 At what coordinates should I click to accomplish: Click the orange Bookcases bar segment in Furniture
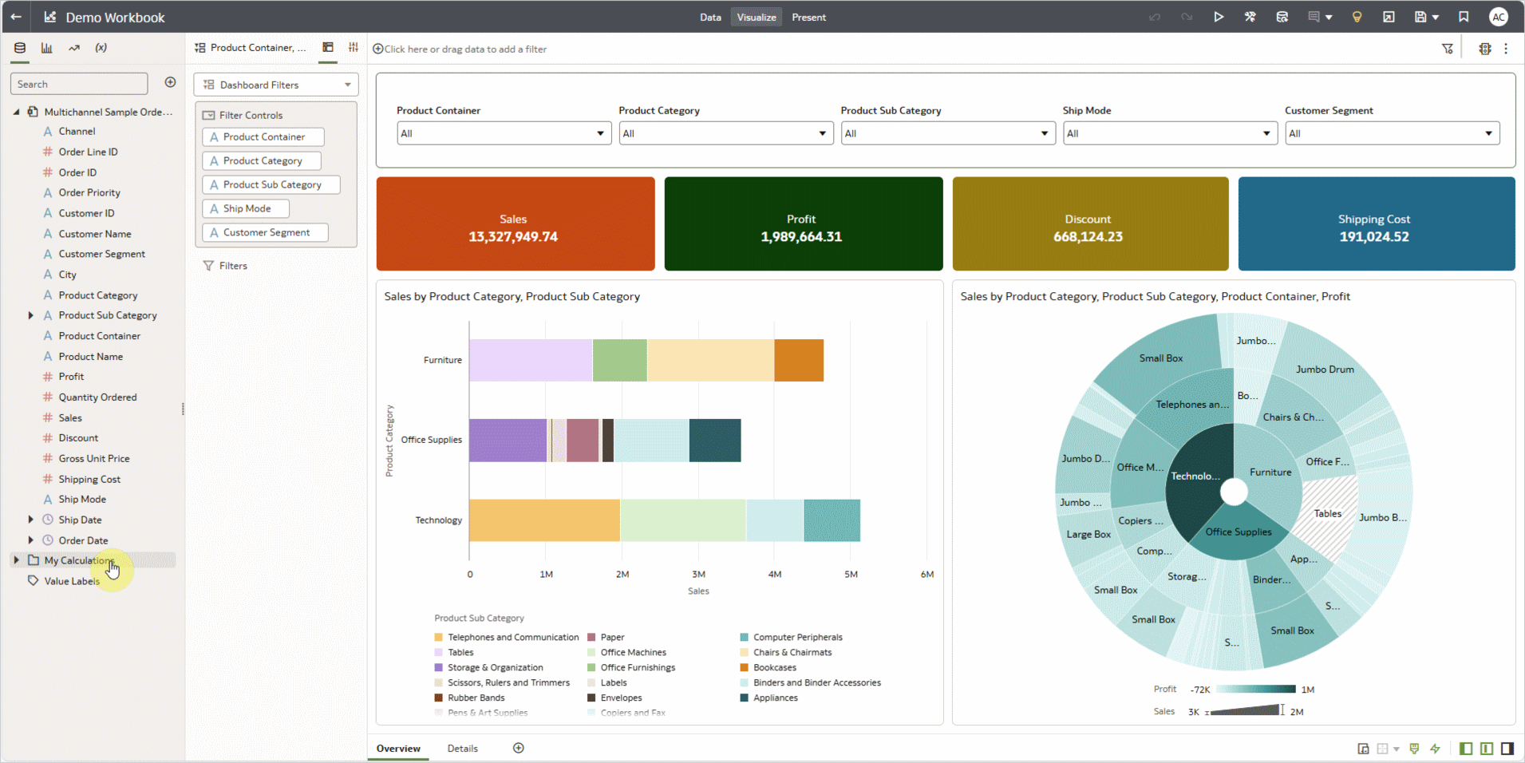pos(799,360)
